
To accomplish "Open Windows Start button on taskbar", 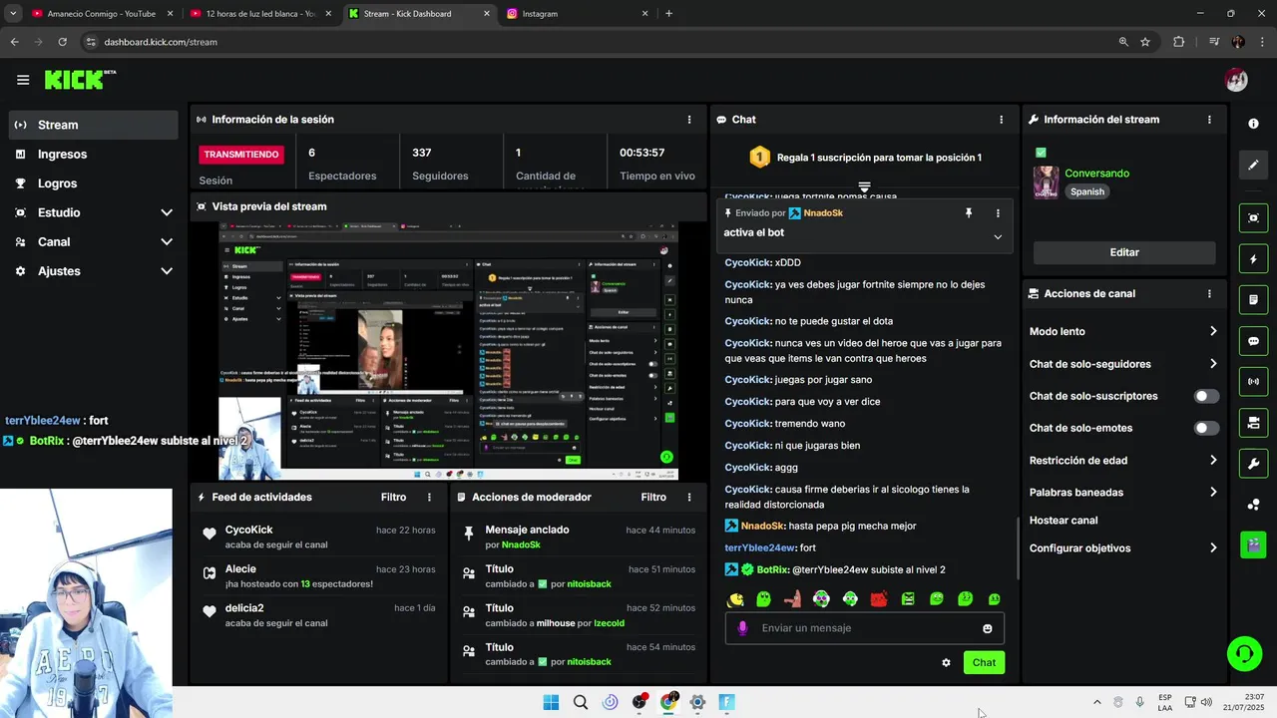I will point(551,702).
